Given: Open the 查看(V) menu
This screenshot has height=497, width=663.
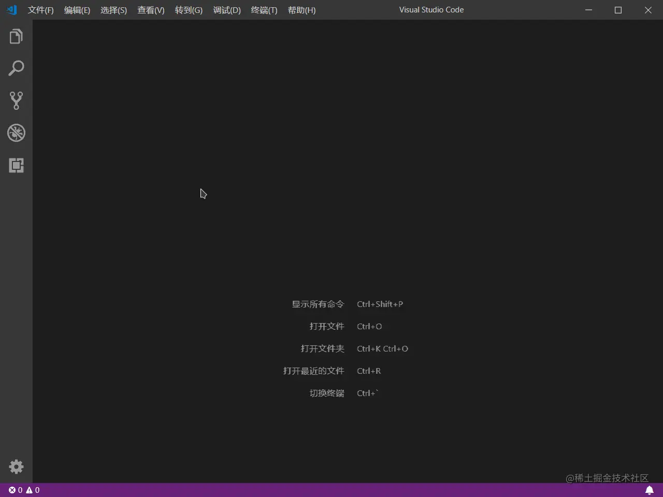Looking at the screenshot, I should pos(151,10).
